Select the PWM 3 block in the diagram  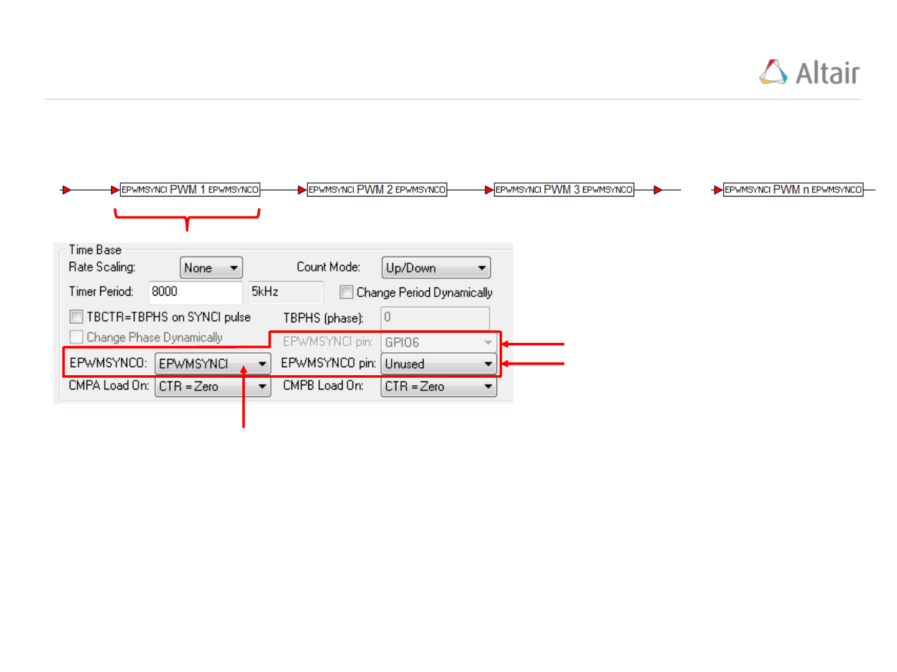pyautogui.click(x=564, y=190)
